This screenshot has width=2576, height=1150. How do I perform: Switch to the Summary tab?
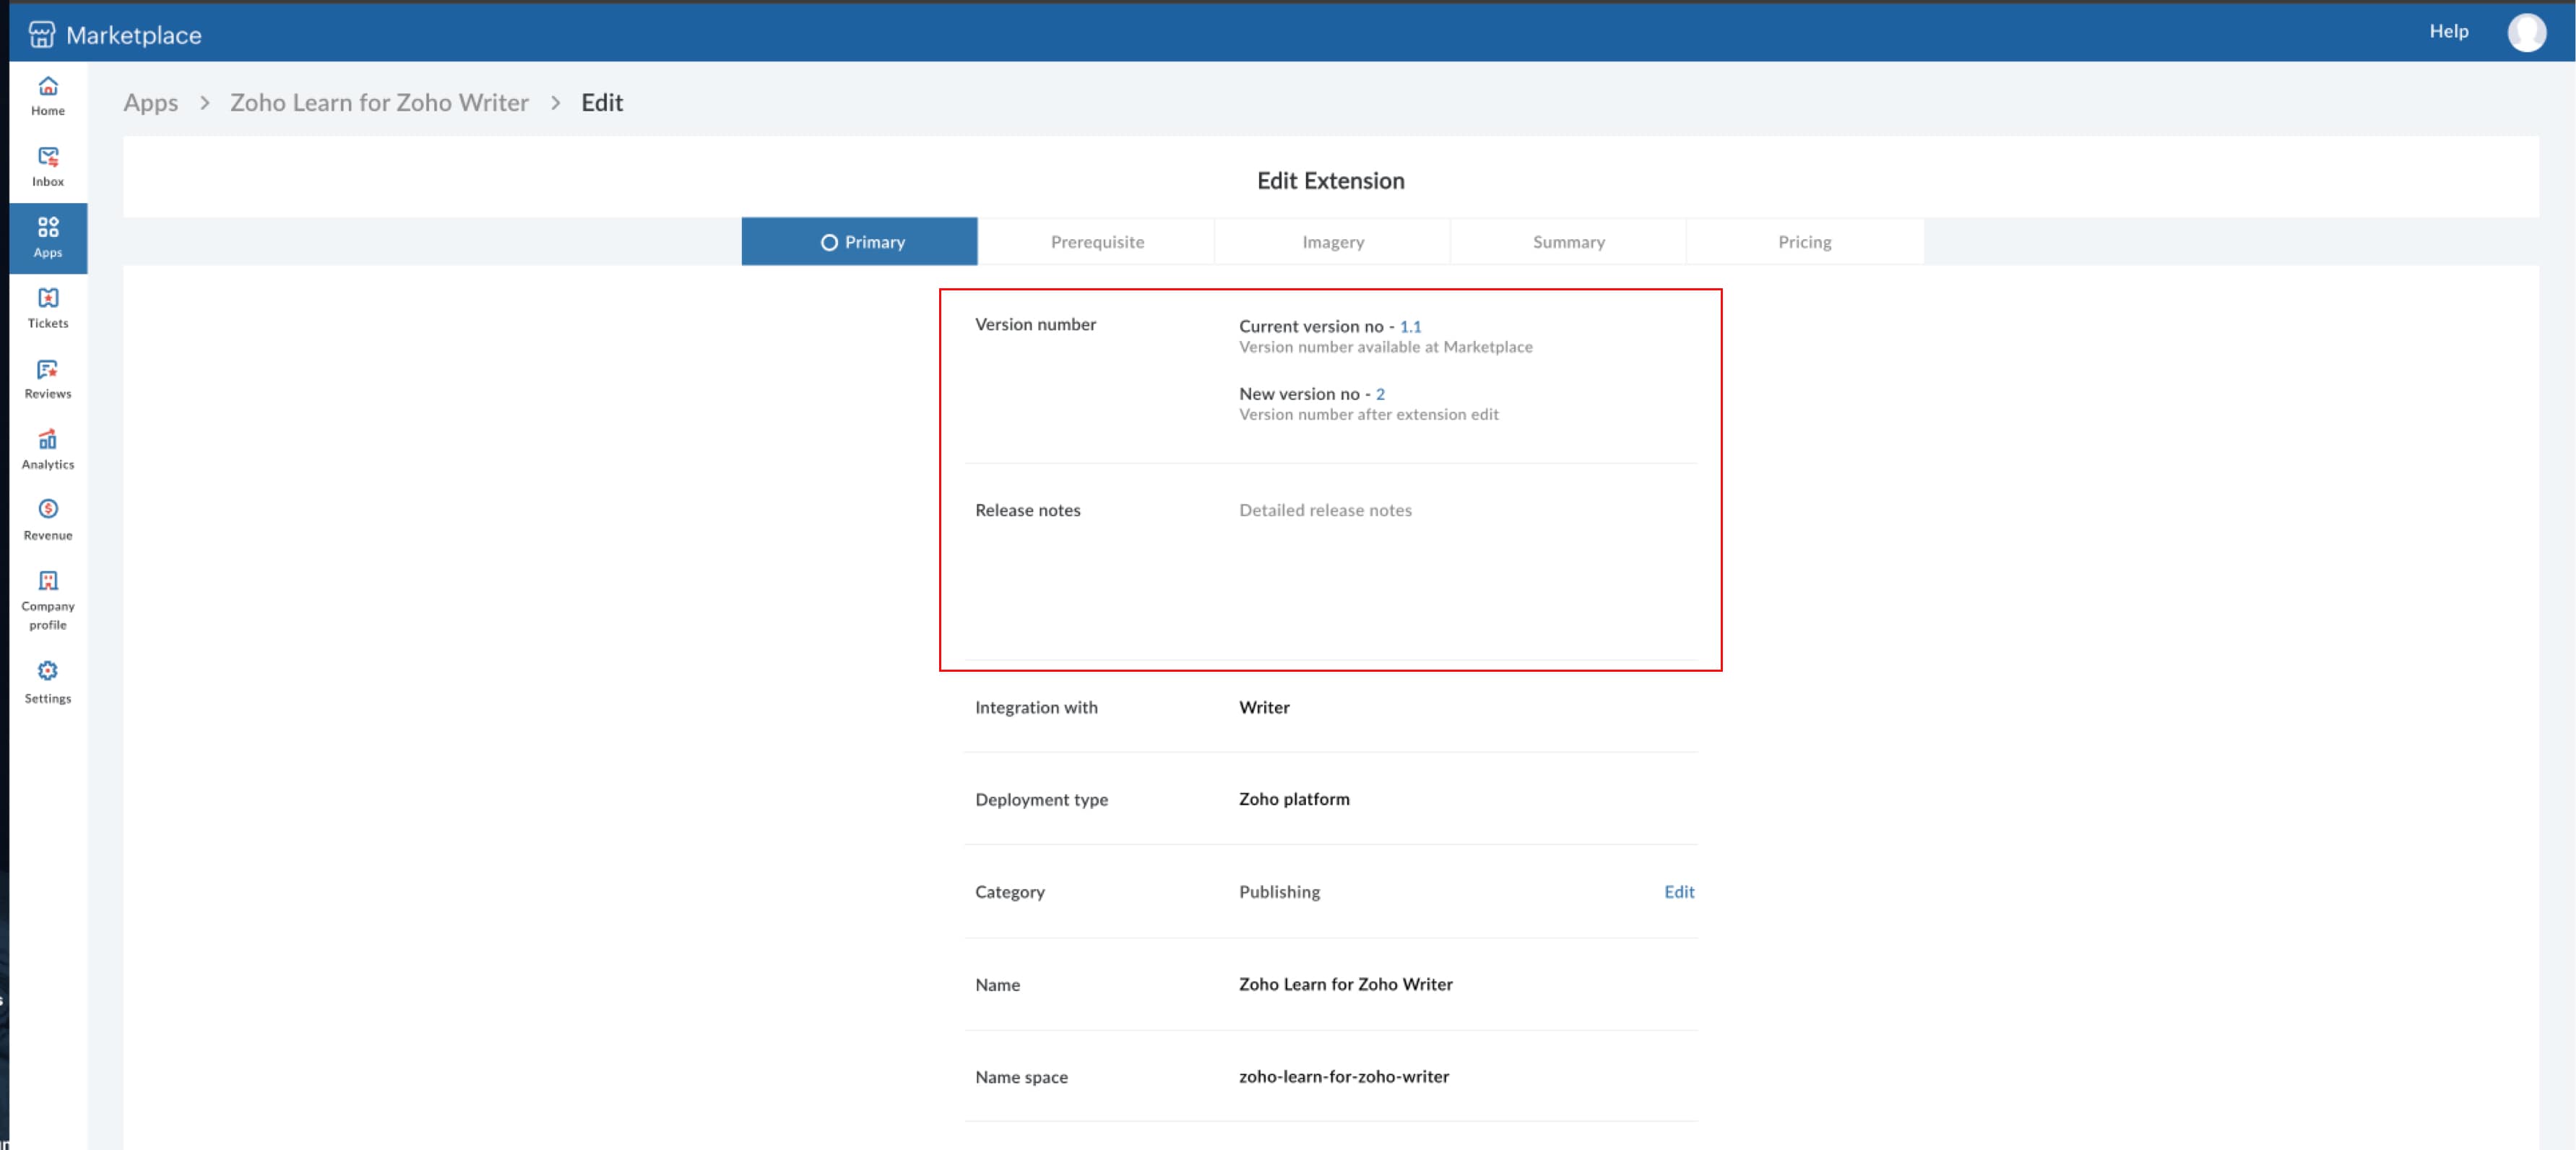[x=1568, y=242]
